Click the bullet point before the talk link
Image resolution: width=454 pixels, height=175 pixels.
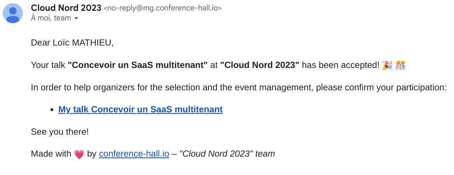tap(53, 109)
